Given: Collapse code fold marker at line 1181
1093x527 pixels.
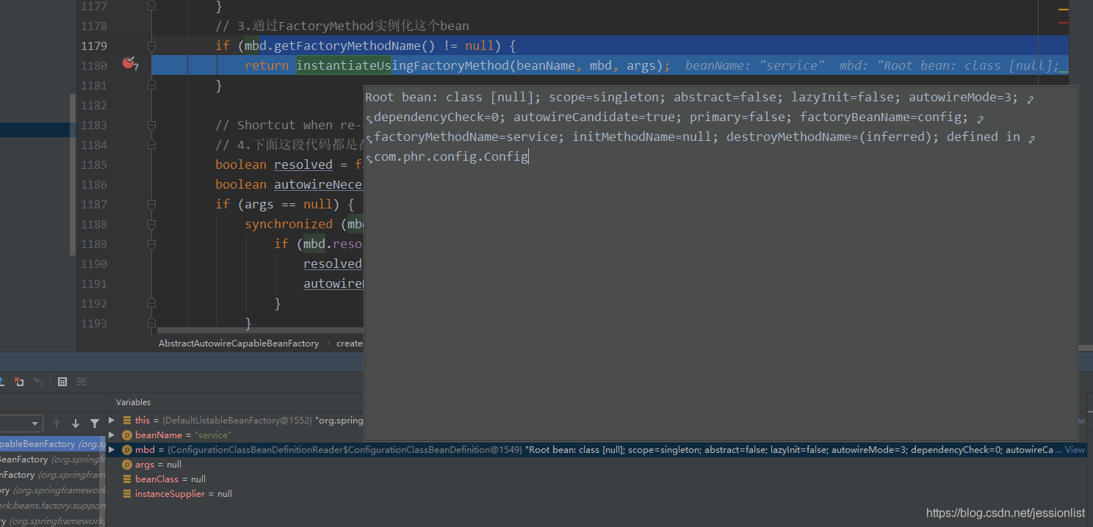Looking at the screenshot, I should tap(151, 85).
